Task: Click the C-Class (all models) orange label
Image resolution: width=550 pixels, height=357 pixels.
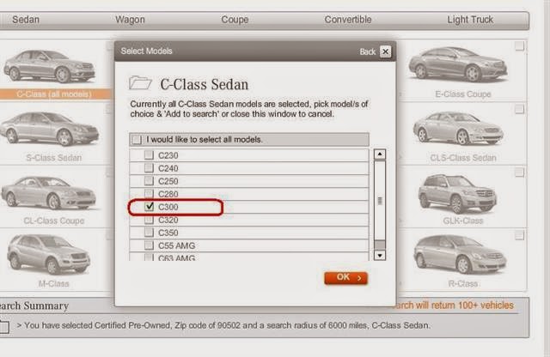Action: [54, 94]
